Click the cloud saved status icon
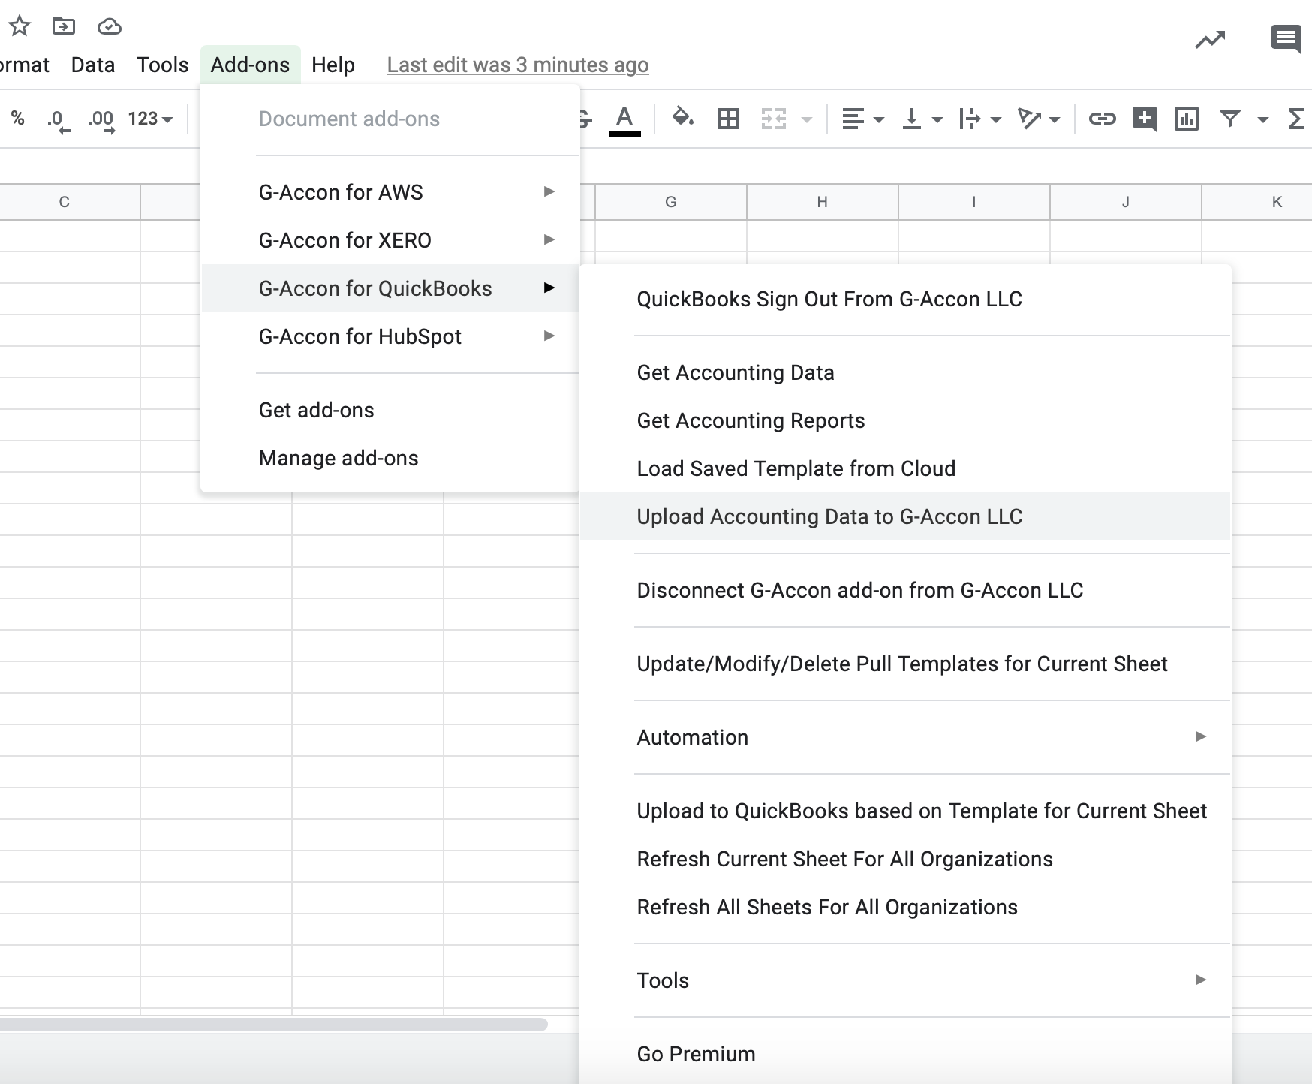The width and height of the screenshot is (1312, 1084). 110,27
